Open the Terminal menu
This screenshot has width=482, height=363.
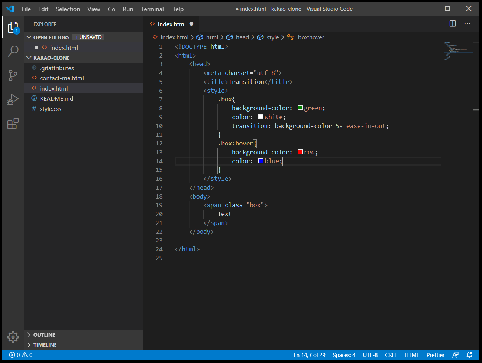[x=152, y=9]
